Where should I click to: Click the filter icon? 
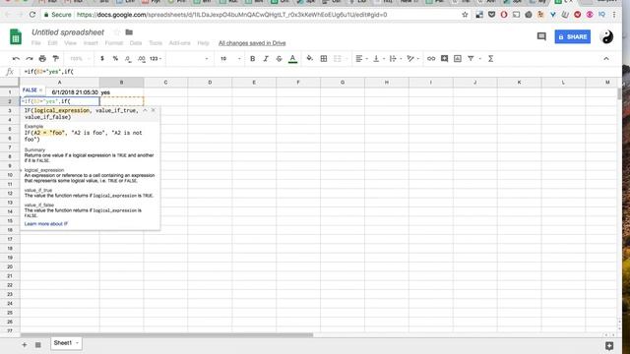click(471, 59)
